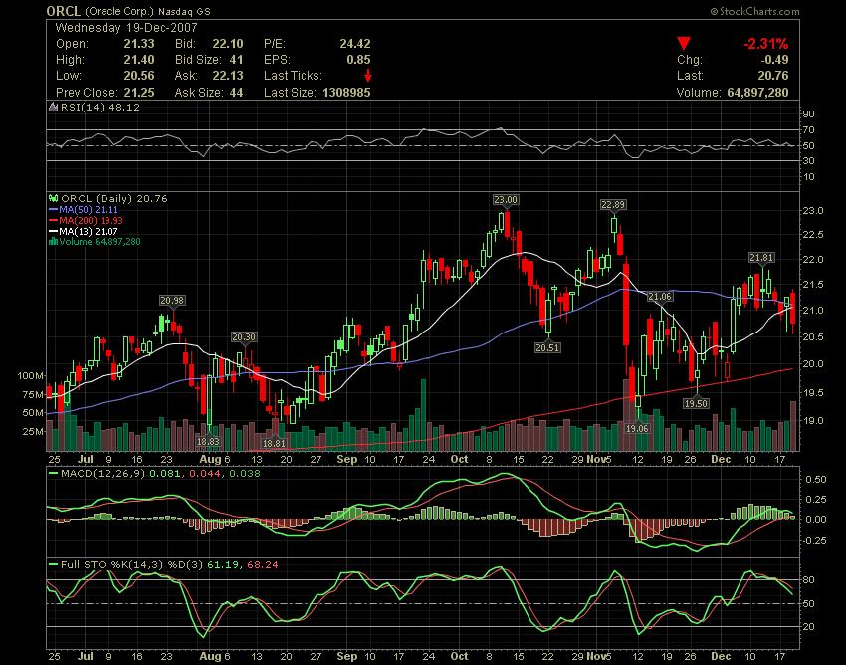The width and height of the screenshot is (846, 665).
Task: Click the Volume figure in the quote header
Action: click(757, 93)
